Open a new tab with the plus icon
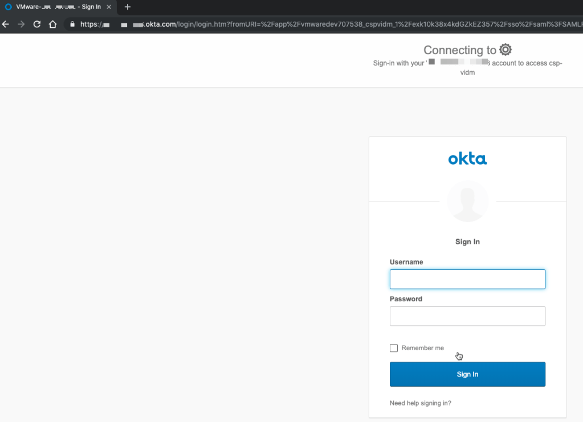 pos(128,7)
